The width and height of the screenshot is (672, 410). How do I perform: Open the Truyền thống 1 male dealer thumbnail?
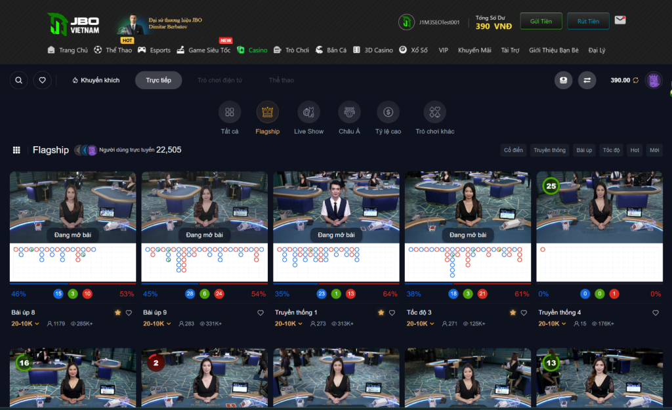click(x=337, y=207)
